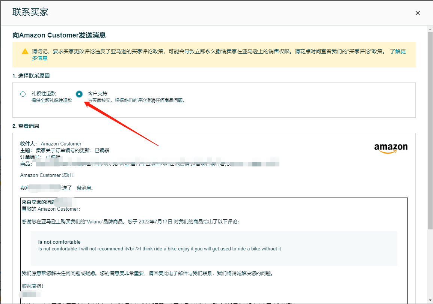Click the greeting 尊敬的 Amazon Customer:
Screen dimensions: 433x304
point(51,209)
